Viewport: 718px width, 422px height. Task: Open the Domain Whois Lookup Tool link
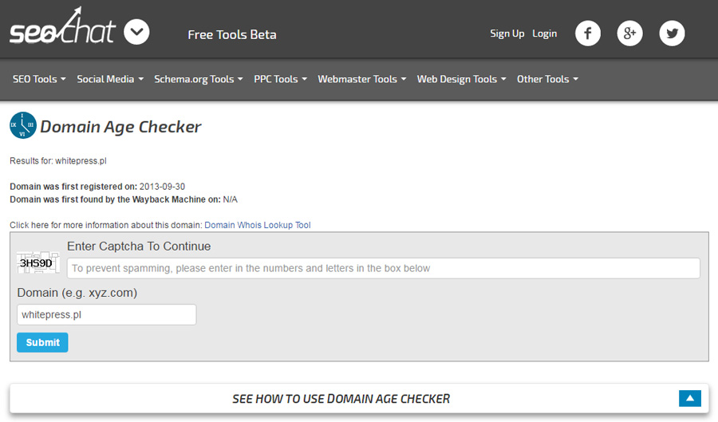258,225
